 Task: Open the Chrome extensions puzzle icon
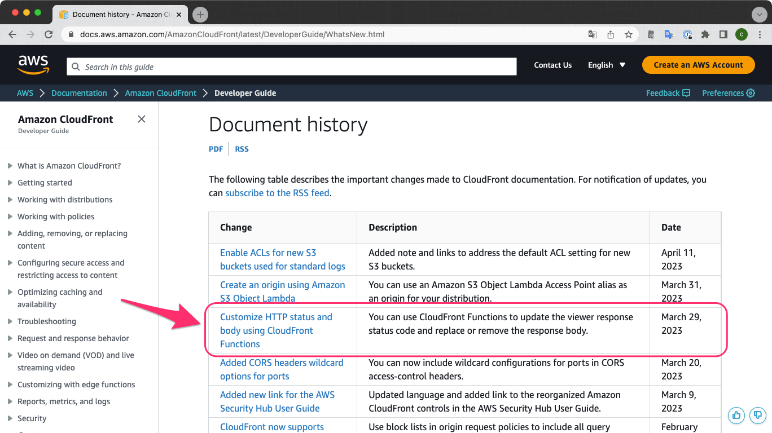(x=706, y=34)
